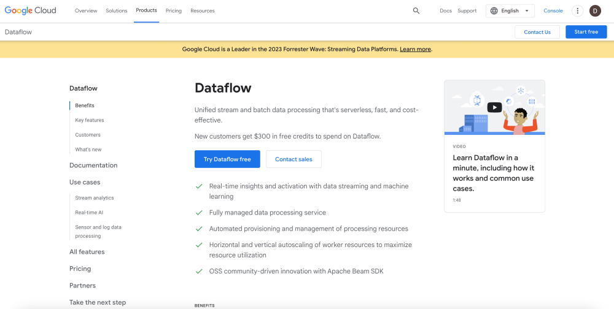Select Sensor and log data processing item
This screenshot has height=309, width=614.
click(x=98, y=232)
